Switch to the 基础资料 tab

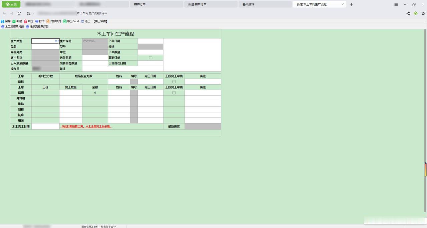[x=265, y=4]
